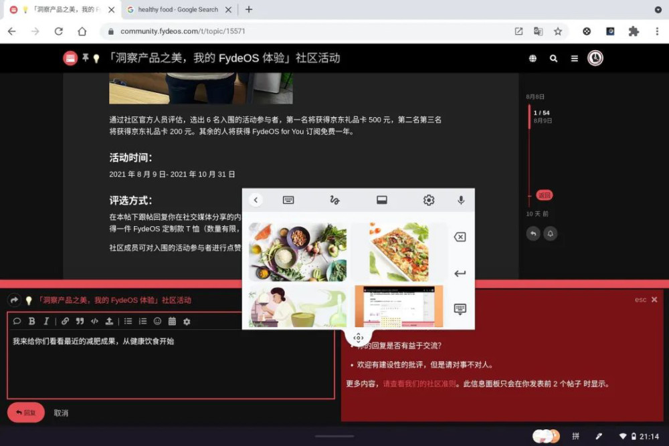Open virtual keyboard settings gear
Screen dimensions: 669x446
428,200
